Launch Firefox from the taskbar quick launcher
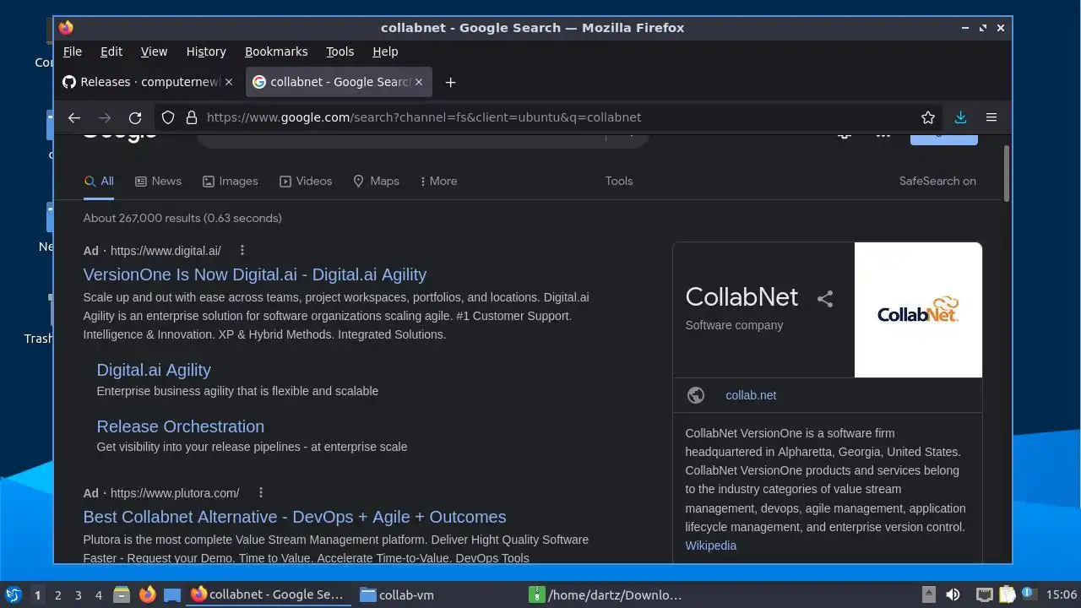1081x608 pixels. pos(147,594)
